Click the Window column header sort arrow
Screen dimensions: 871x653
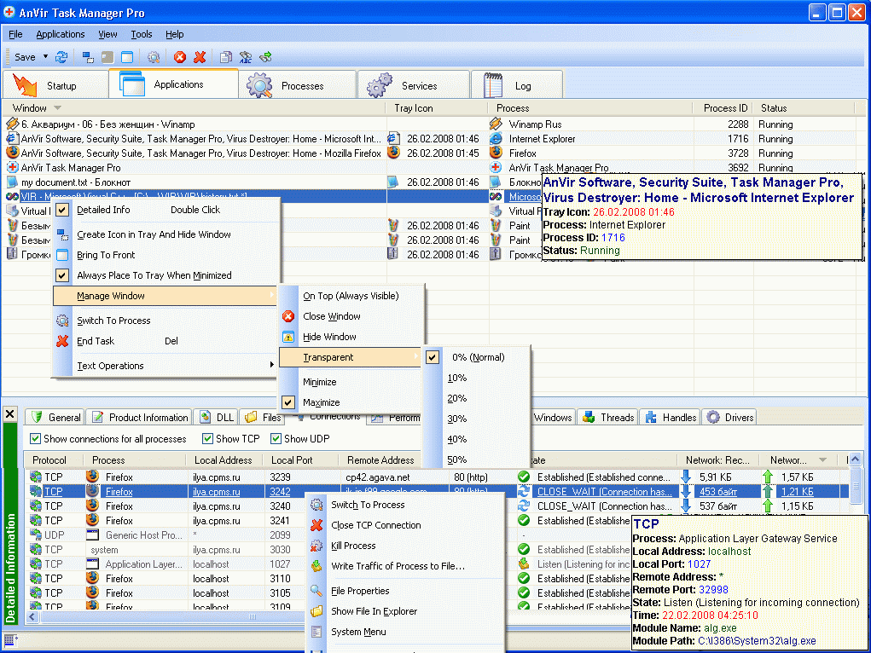[x=57, y=107]
